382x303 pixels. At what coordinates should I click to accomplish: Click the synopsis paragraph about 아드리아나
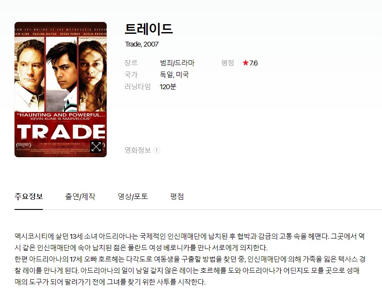point(190,259)
